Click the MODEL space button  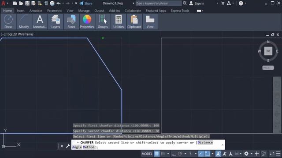pos(147,154)
